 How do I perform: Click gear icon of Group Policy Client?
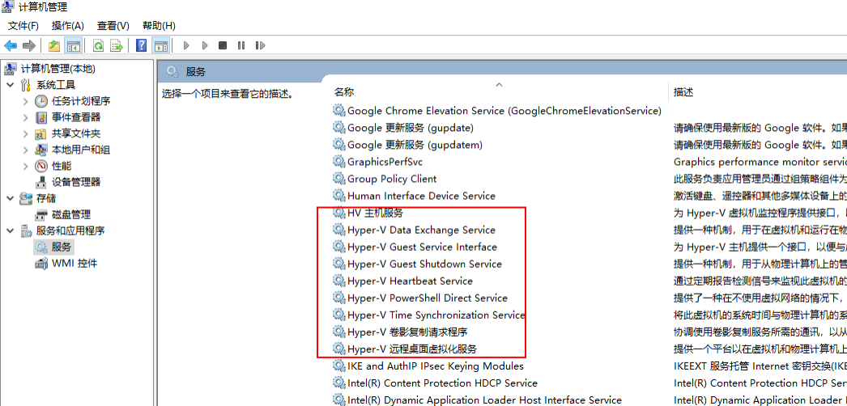tap(338, 179)
